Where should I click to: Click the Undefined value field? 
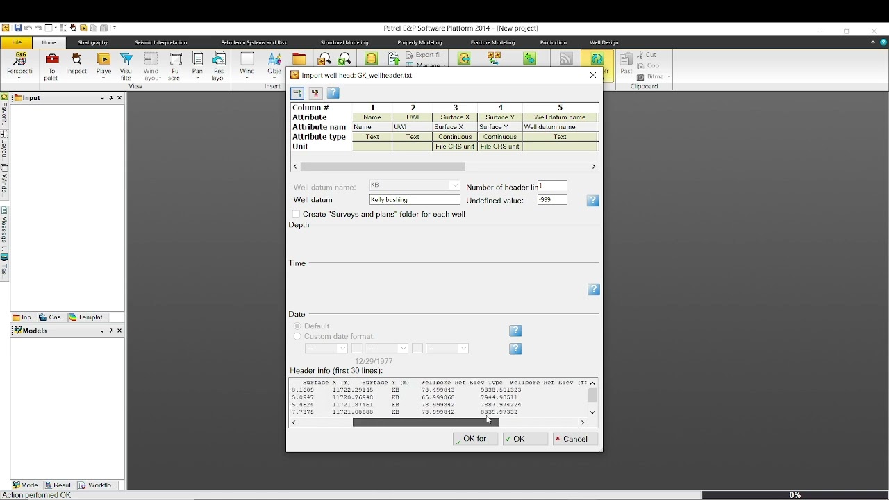point(553,200)
